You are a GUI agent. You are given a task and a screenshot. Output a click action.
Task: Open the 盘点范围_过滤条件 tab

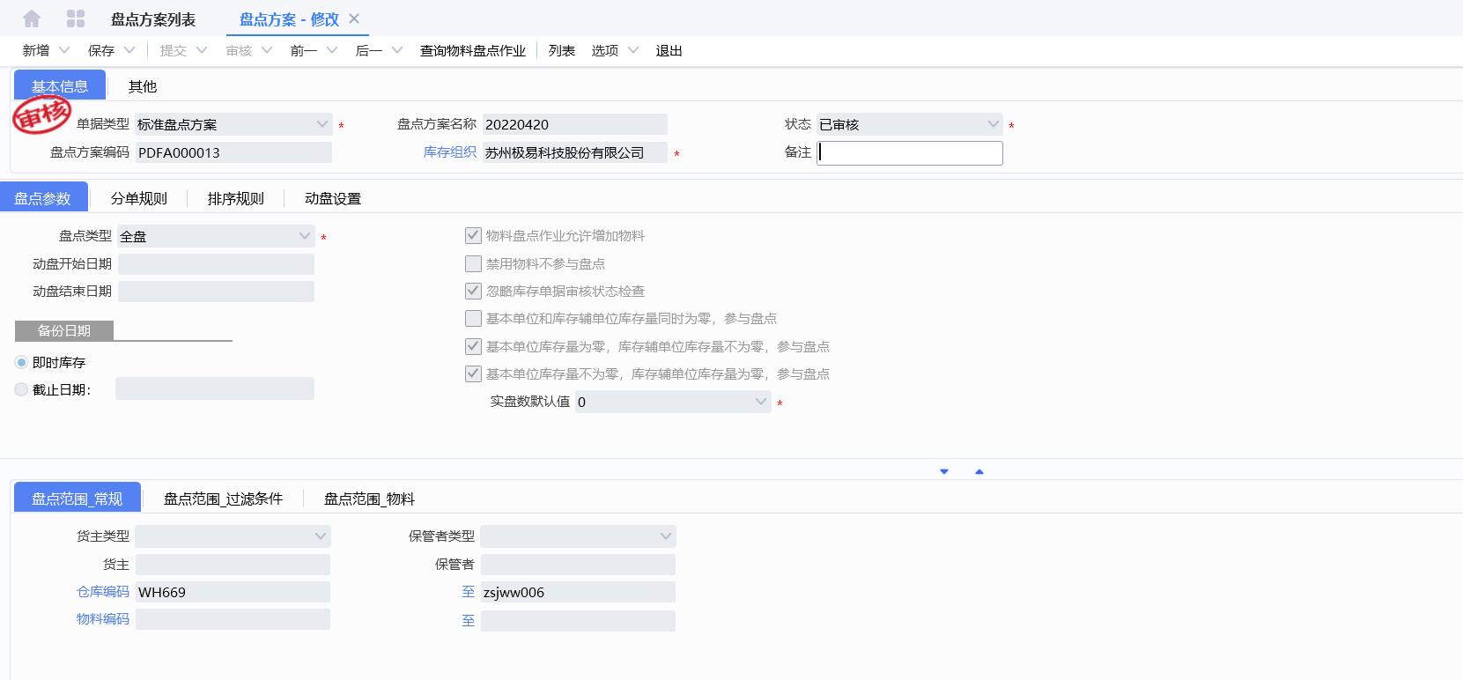click(223, 499)
